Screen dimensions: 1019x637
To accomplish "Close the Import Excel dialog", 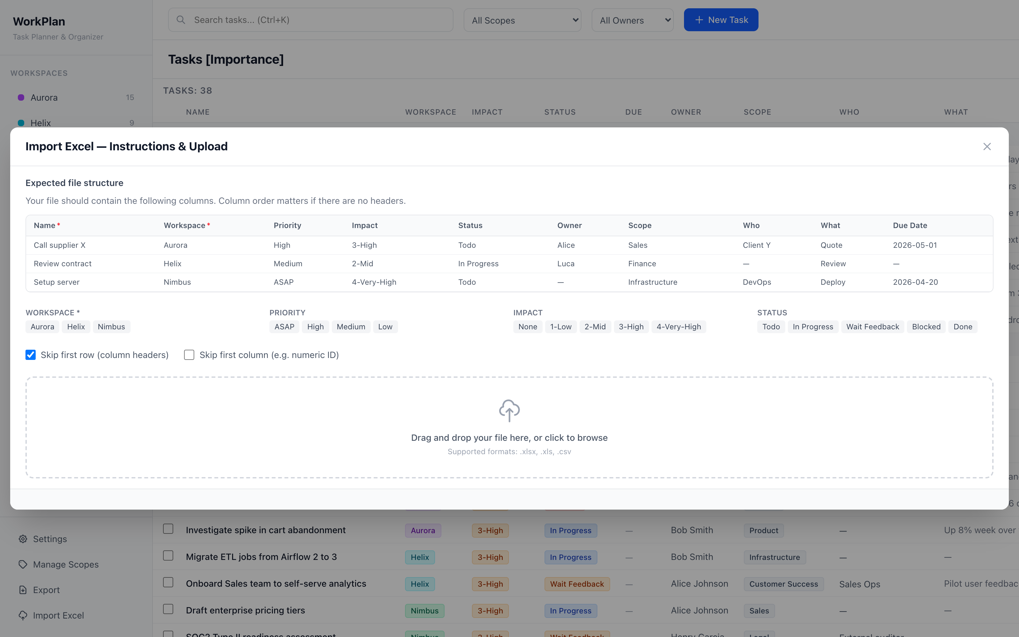I will [987, 147].
